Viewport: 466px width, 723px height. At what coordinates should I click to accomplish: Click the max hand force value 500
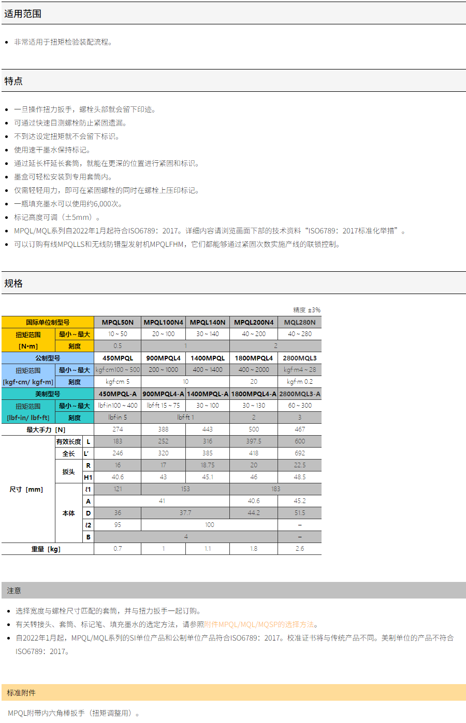(254, 429)
